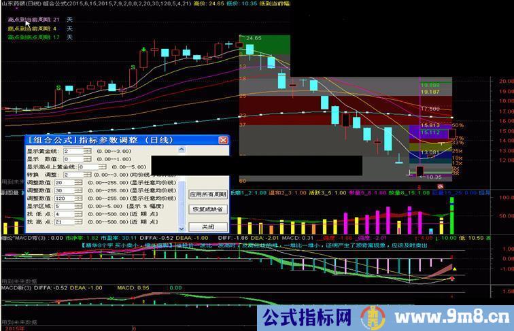Click the 显示高点上黄金线 value field

pyautogui.click(x=88, y=166)
